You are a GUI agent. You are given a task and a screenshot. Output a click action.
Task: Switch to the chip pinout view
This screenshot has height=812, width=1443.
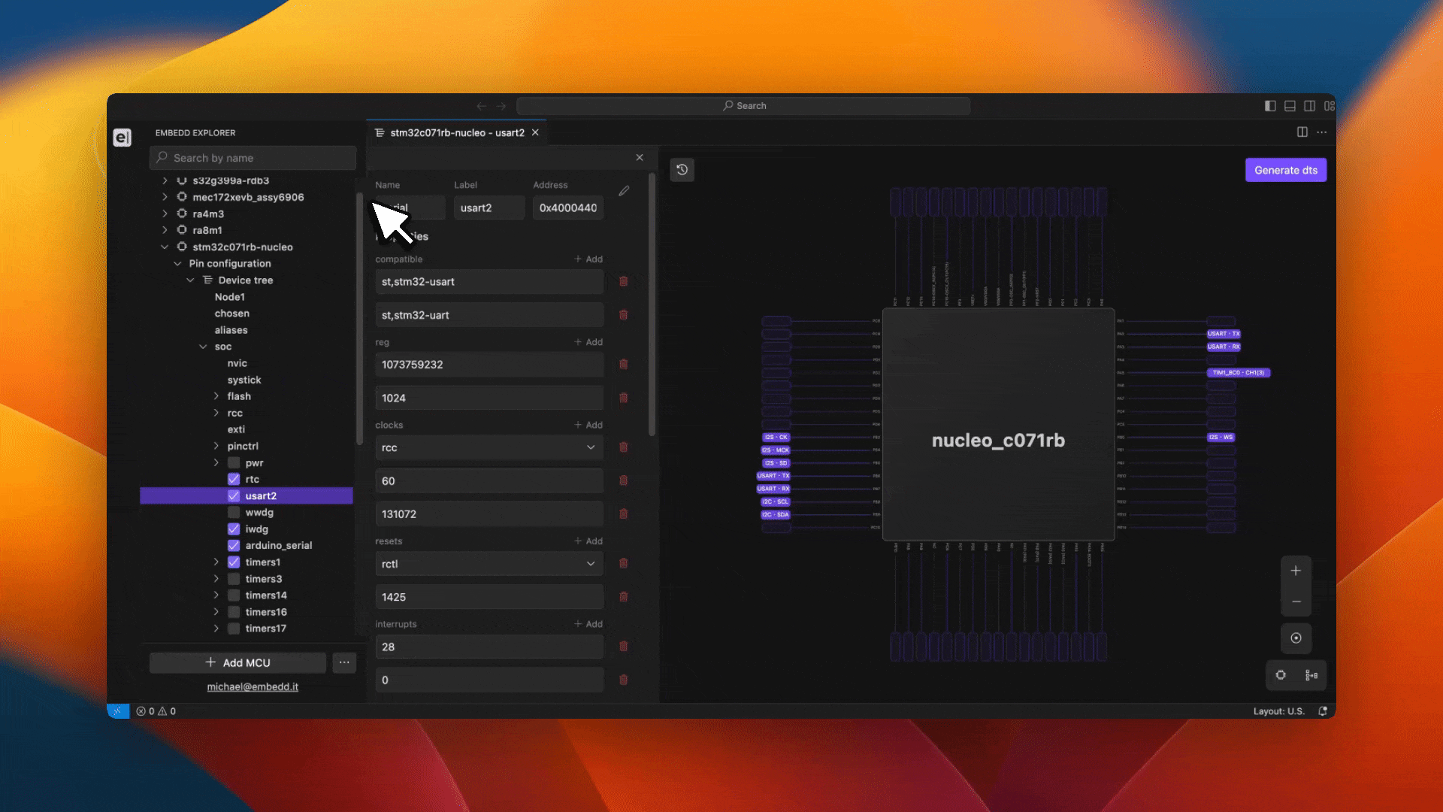pyautogui.click(x=1281, y=675)
